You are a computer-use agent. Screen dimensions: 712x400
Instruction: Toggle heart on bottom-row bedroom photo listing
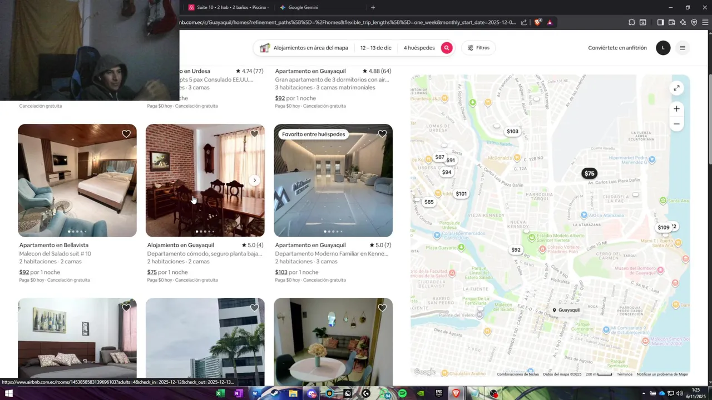[x=126, y=308]
